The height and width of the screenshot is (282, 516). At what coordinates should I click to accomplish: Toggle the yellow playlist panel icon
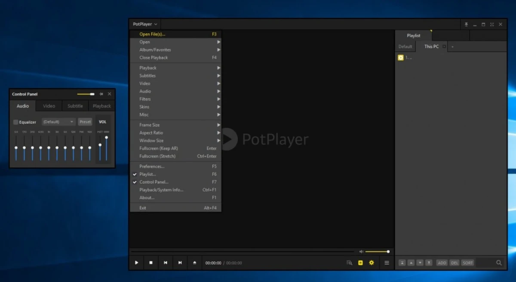point(361,263)
